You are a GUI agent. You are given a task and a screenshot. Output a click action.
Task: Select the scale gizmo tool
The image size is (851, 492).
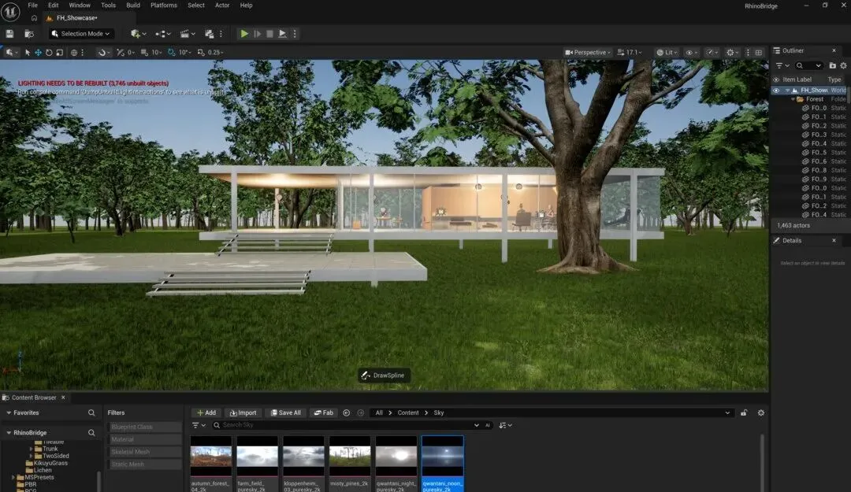[60, 53]
